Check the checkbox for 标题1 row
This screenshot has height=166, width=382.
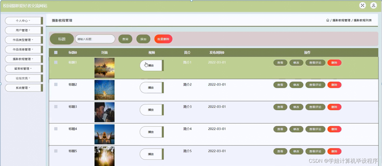pos(56,62)
